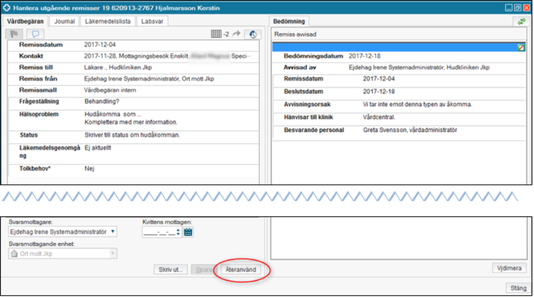This screenshot has height=297, width=534.
Task: Click the Skriv ut... button
Action: point(172,270)
